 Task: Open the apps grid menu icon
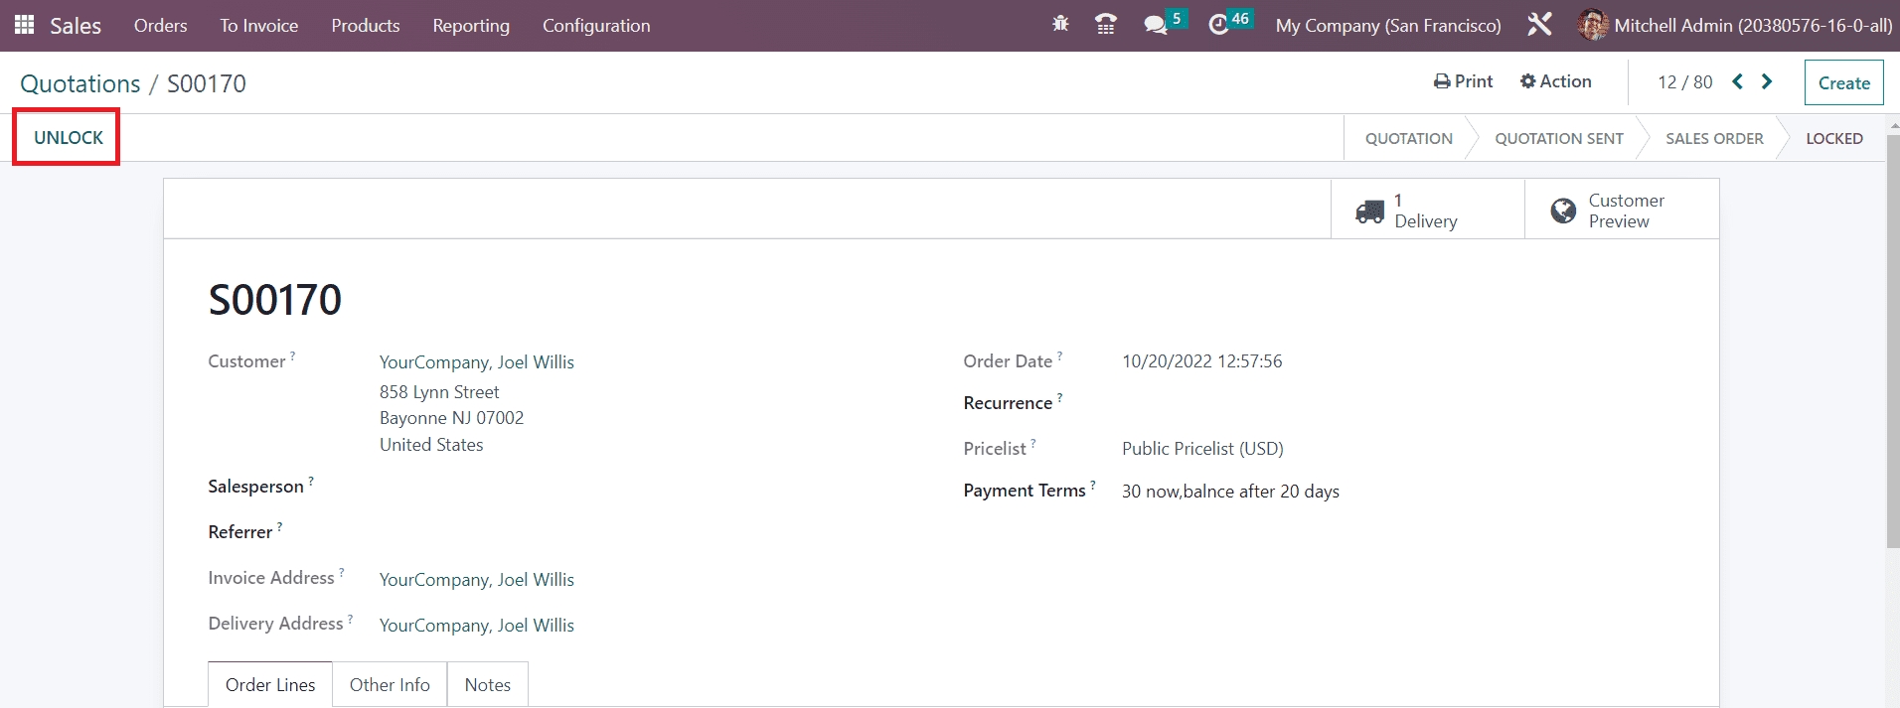coord(24,25)
